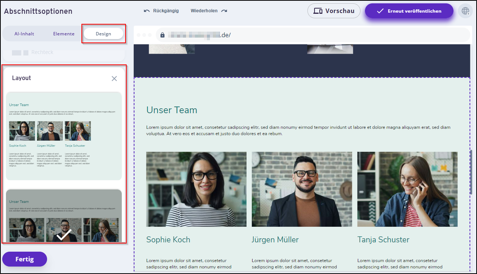This screenshot has height=274, width=477.
Task: Select the Design tab
Action: click(103, 34)
